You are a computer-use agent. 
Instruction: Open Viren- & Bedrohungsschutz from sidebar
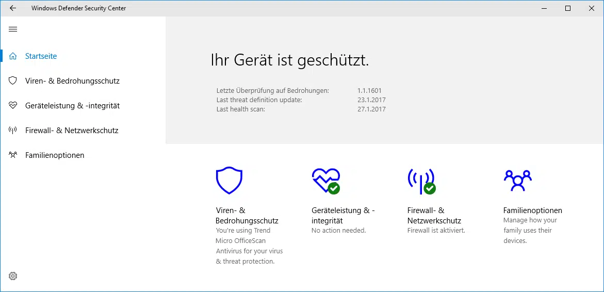coord(72,81)
